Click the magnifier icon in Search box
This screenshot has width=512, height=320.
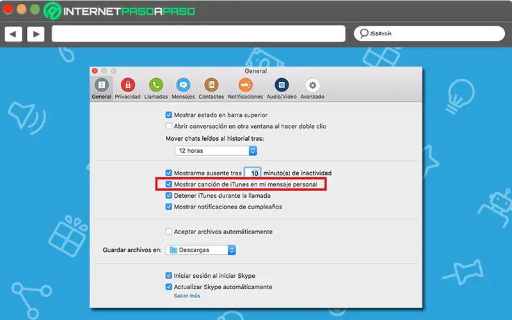pos(364,33)
